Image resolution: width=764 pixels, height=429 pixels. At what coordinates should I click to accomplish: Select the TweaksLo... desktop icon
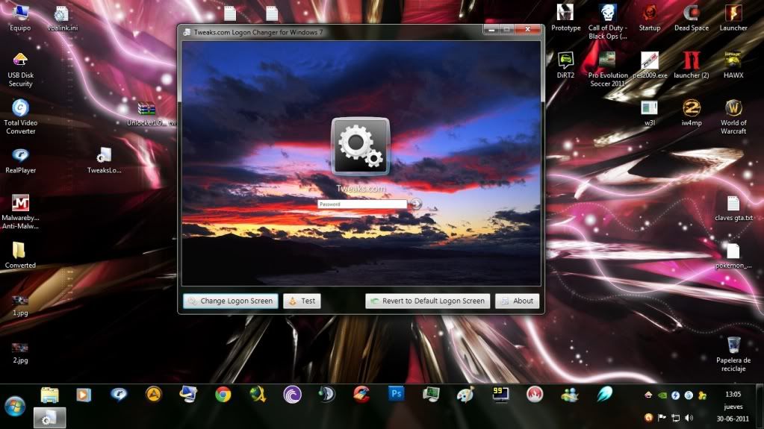[x=105, y=160]
